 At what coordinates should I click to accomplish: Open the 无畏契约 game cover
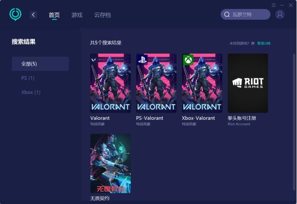coord(110,163)
